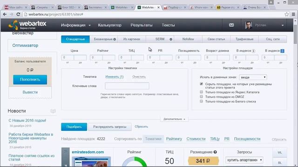This screenshot has height=167, width=298.
Task: Switch to the Из картинок tab
Action: [132, 39]
